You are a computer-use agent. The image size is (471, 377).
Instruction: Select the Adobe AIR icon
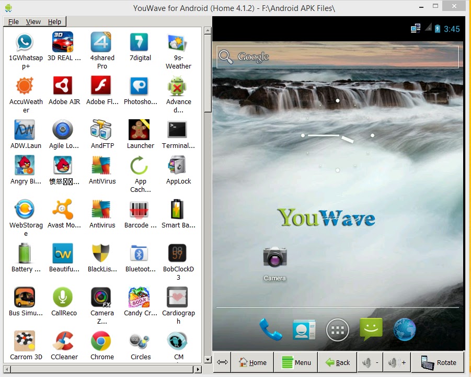(x=63, y=86)
